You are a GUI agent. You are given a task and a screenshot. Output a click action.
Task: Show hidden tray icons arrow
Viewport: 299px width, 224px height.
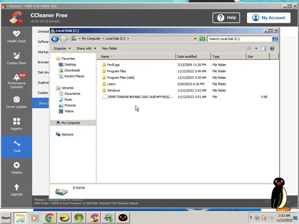(251, 218)
